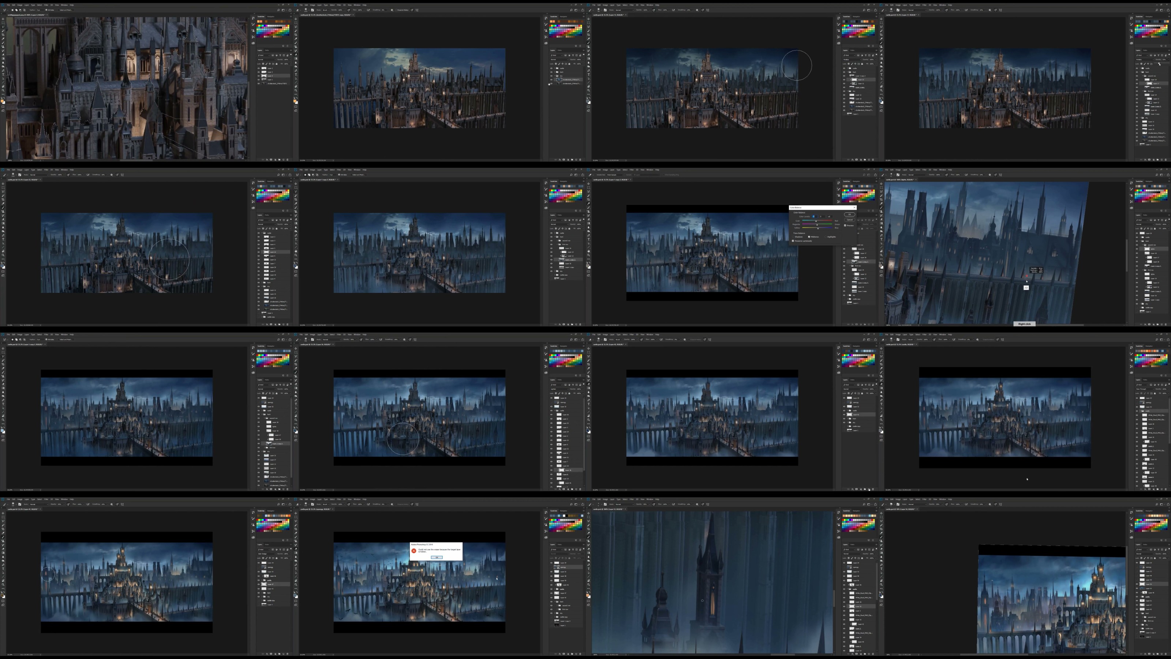Open the Image menu in the Color Balance window
Image resolution: width=1171 pixels, height=659 pixels.
(x=605, y=170)
